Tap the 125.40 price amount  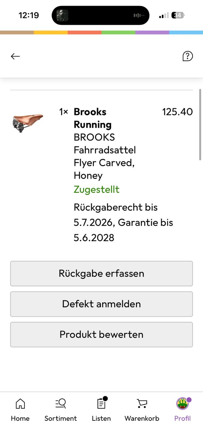(x=177, y=112)
